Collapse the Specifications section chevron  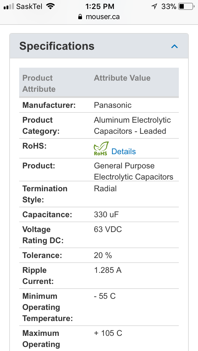point(174,46)
